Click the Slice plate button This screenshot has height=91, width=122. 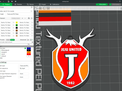[103, 4]
